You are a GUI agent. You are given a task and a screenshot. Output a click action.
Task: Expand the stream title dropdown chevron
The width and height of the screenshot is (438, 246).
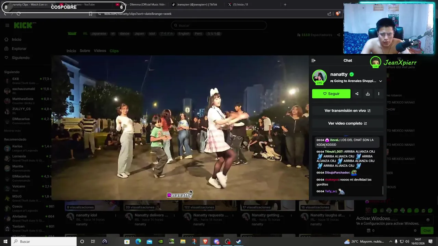point(381,81)
